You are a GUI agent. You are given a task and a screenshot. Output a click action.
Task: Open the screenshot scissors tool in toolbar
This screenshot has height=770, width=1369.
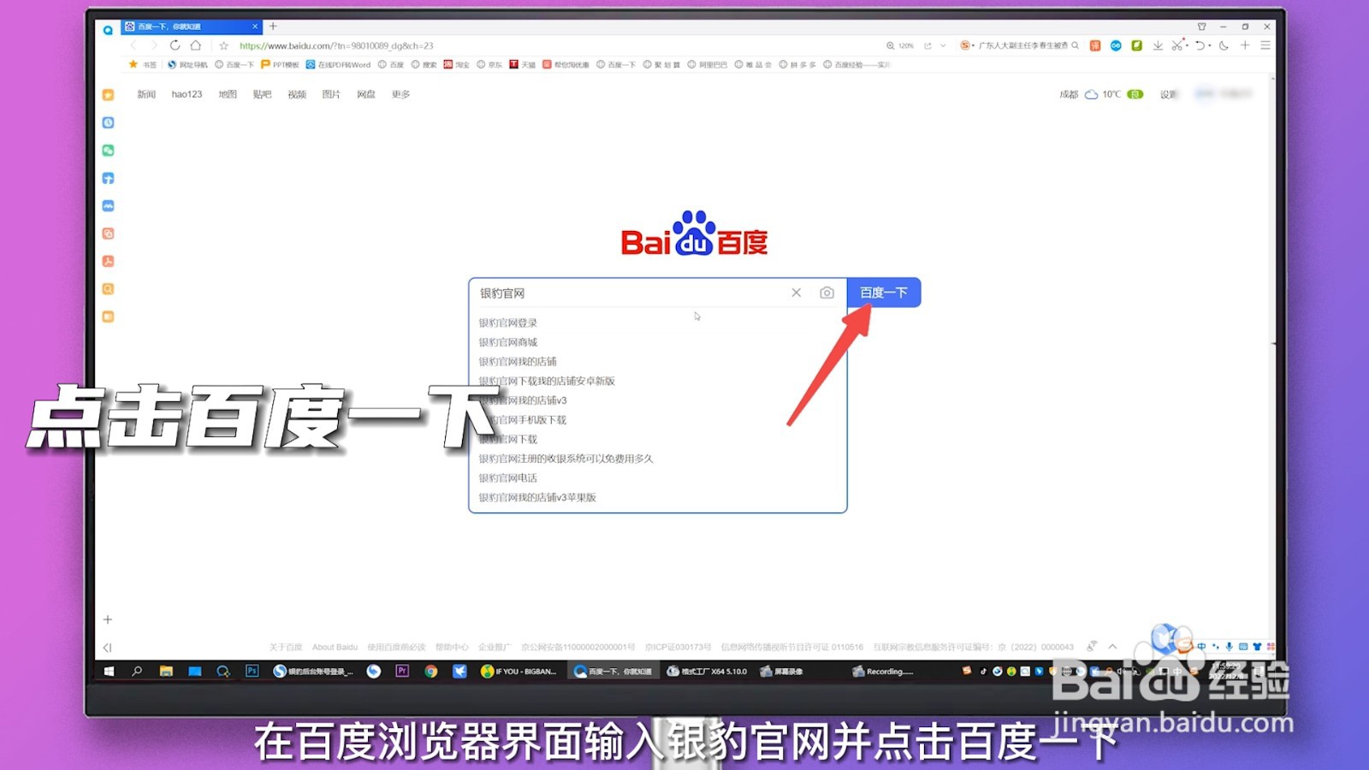[1177, 45]
